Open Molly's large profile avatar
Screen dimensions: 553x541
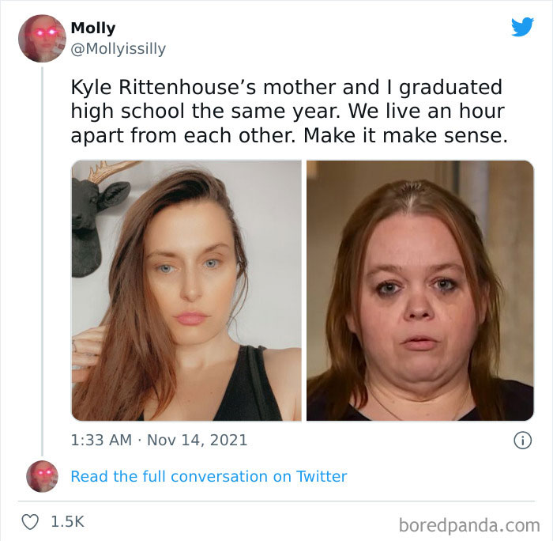(x=42, y=38)
